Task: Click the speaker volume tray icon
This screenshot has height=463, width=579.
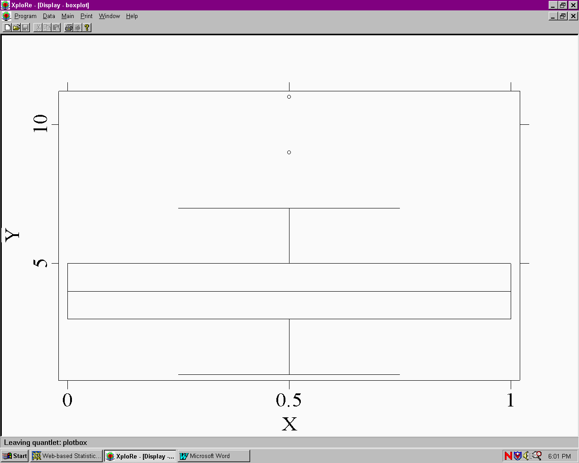Action: point(527,456)
